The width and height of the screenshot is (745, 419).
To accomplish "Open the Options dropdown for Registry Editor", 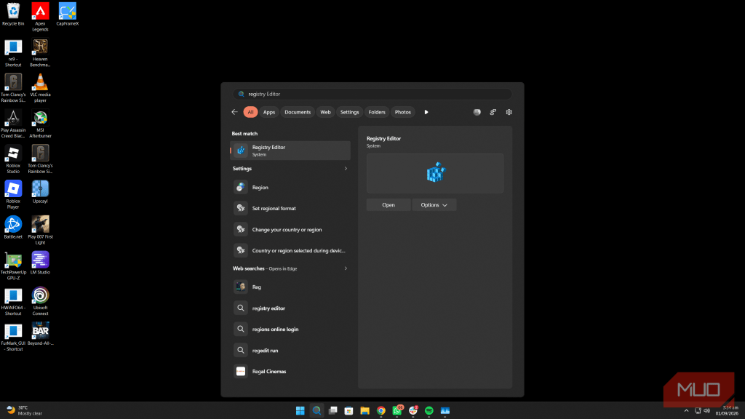I will tap(434, 204).
